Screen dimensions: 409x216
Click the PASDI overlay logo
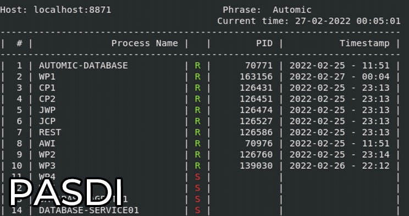tap(67, 192)
